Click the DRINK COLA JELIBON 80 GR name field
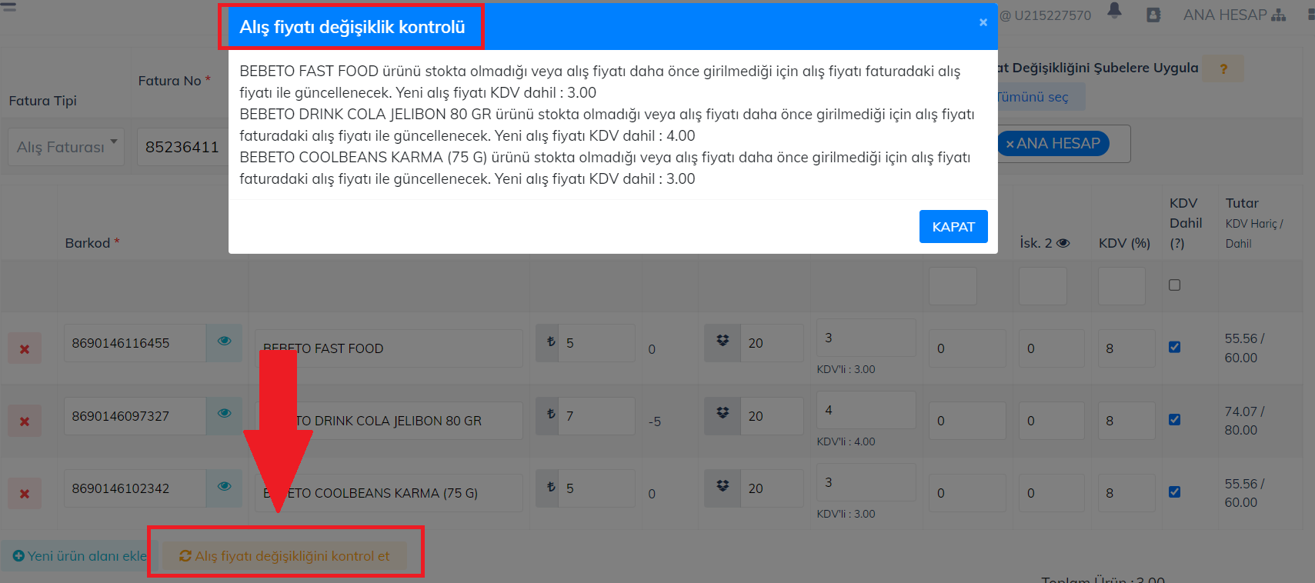The width and height of the screenshot is (1315, 583). (389, 421)
